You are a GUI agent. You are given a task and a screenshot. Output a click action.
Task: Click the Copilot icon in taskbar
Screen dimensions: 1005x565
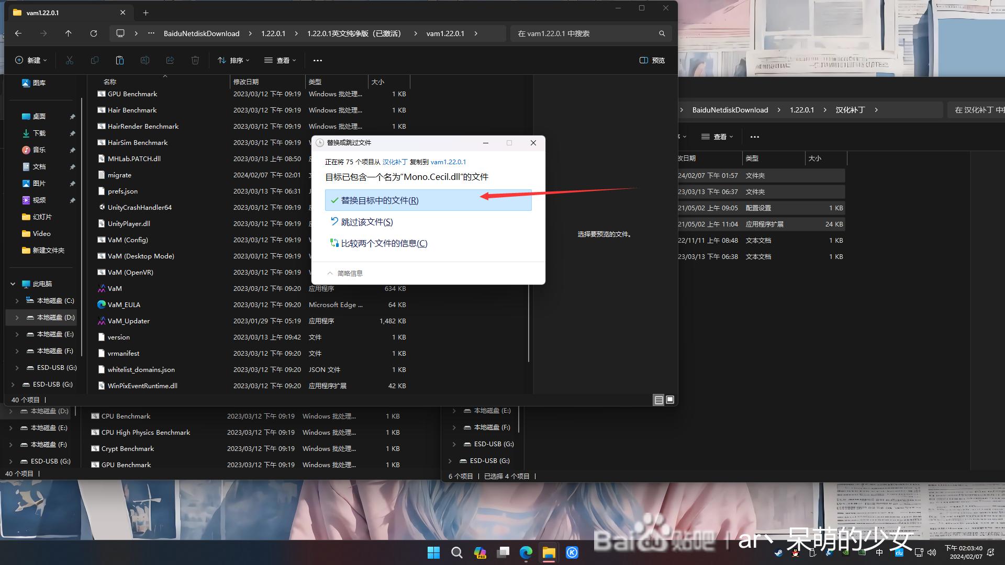coord(480,552)
